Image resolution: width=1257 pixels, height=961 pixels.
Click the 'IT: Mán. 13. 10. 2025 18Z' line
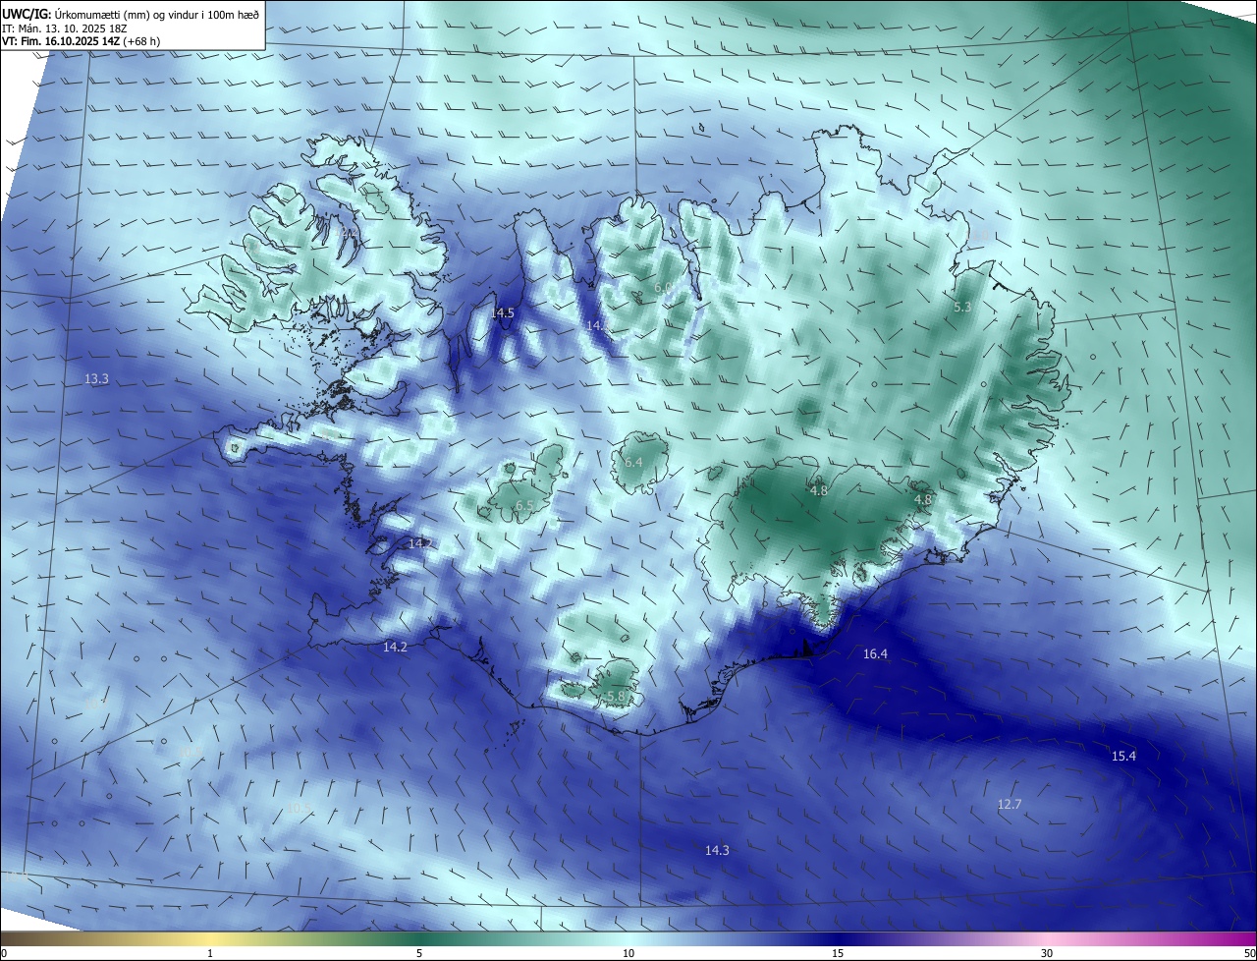tap(64, 28)
